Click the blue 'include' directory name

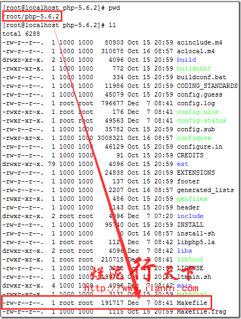pos(190,216)
